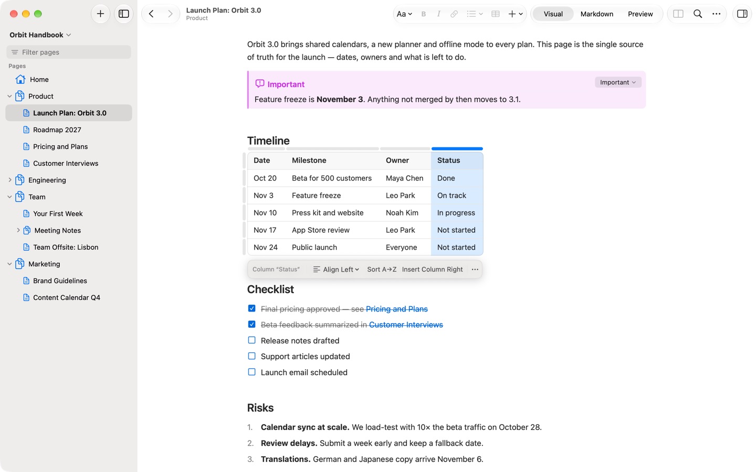Open the Aa text style dropdown
Screen dimensions: 756x472
pos(404,14)
